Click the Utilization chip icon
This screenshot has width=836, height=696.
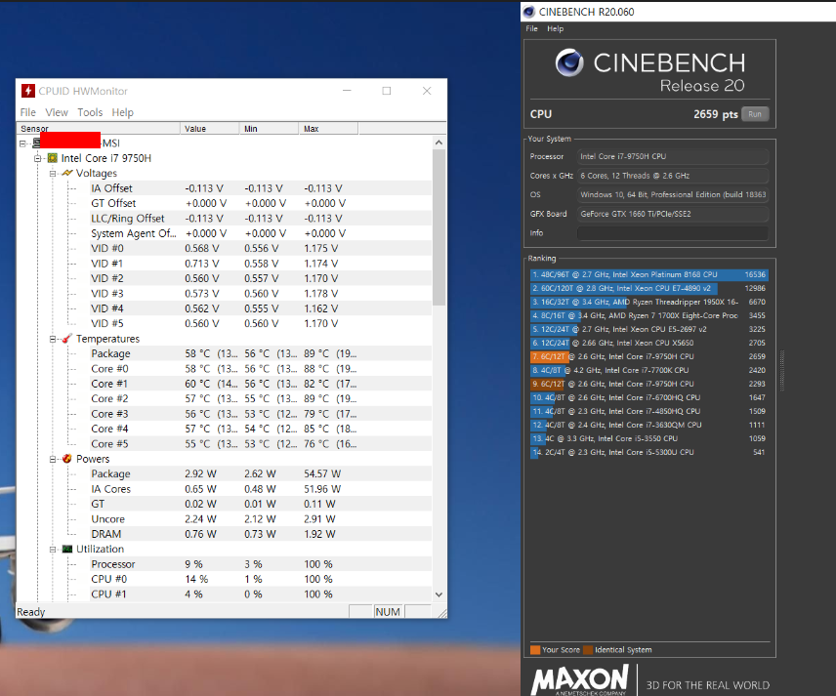click(67, 549)
